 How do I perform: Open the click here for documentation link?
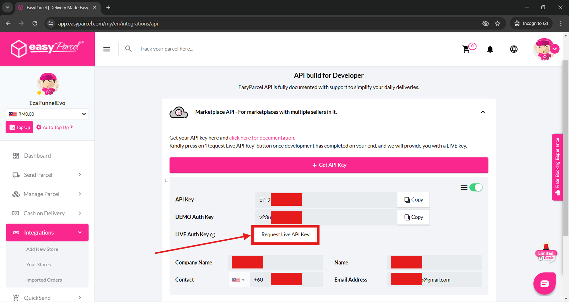[262, 138]
